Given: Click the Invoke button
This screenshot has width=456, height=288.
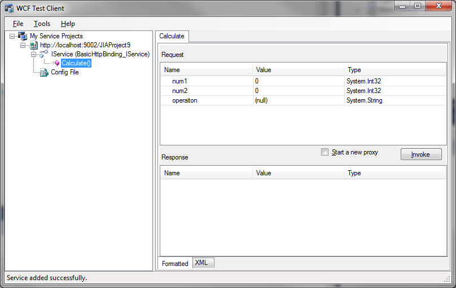Looking at the screenshot, I should [x=421, y=154].
